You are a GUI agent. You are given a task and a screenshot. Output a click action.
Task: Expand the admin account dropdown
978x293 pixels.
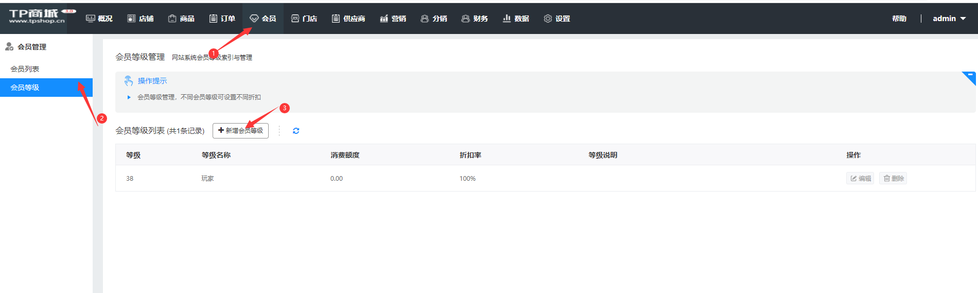coord(949,19)
